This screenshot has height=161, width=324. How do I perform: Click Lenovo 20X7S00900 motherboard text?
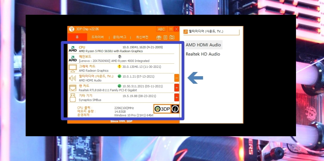[114, 61]
